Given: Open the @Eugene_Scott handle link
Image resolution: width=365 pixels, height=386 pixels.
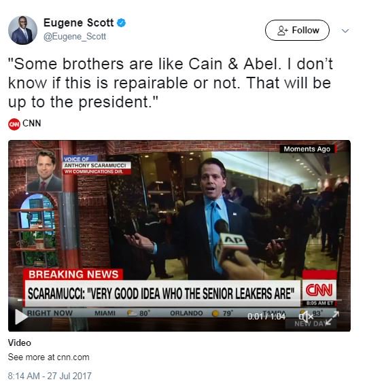Looking at the screenshot, I should (75, 37).
